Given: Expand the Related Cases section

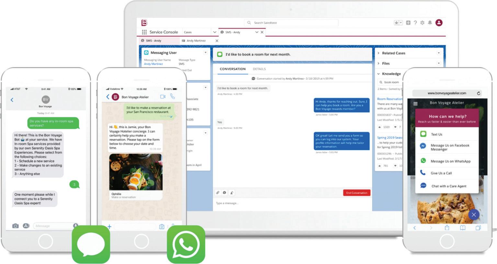Looking at the screenshot, I should [378, 53].
